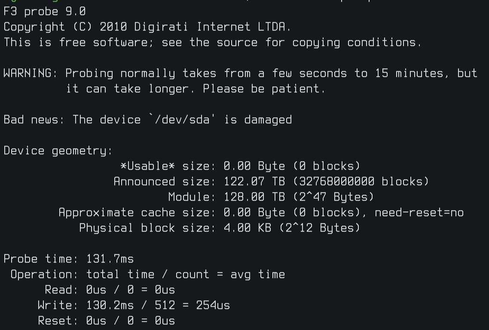
Task: Click the '/dev/sda' device path
Action: coord(182,120)
